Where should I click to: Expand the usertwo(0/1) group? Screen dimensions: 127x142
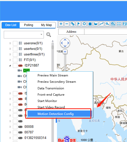point(10,49)
